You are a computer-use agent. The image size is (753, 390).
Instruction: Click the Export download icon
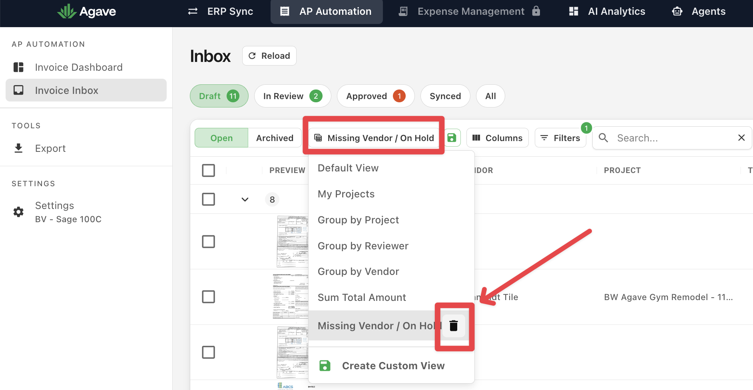click(x=18, y=148)
